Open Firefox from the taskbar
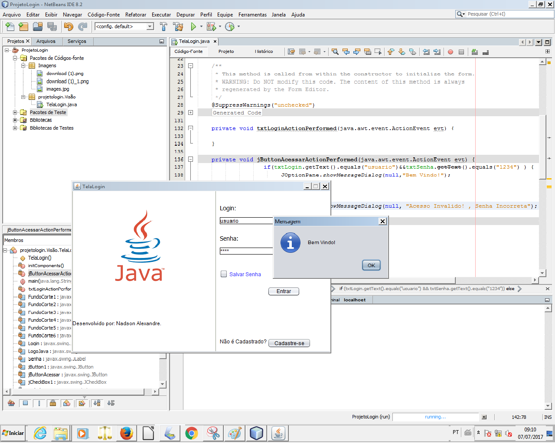Image resolution: width=555 pixels, height=444 pixels. 127,433
